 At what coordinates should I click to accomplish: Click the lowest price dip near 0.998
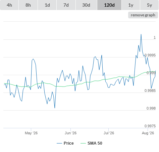click(55, 108)
